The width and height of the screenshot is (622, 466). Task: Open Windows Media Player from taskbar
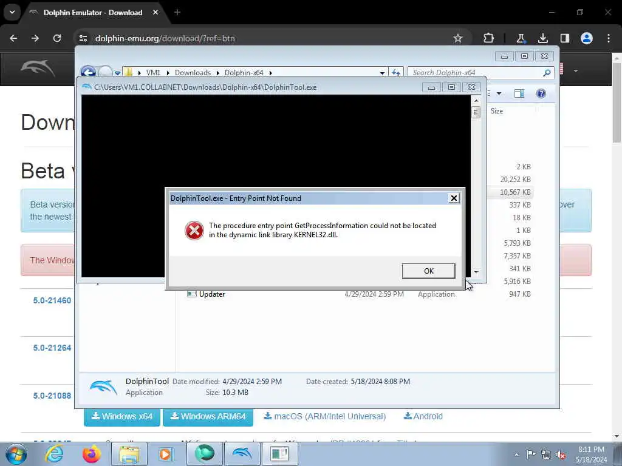166,454
